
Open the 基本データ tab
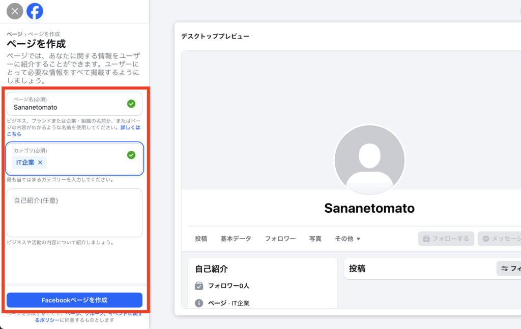236,239
